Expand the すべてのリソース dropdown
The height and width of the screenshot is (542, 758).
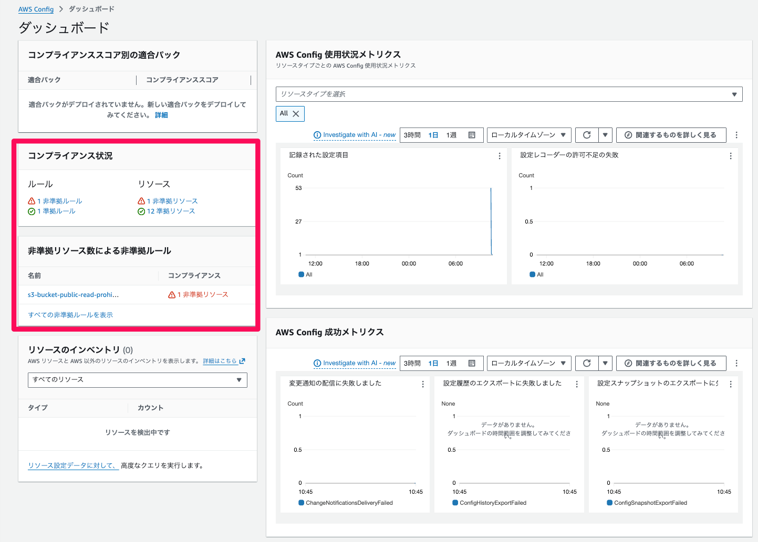pyautogui.click(x=138, y=380)
